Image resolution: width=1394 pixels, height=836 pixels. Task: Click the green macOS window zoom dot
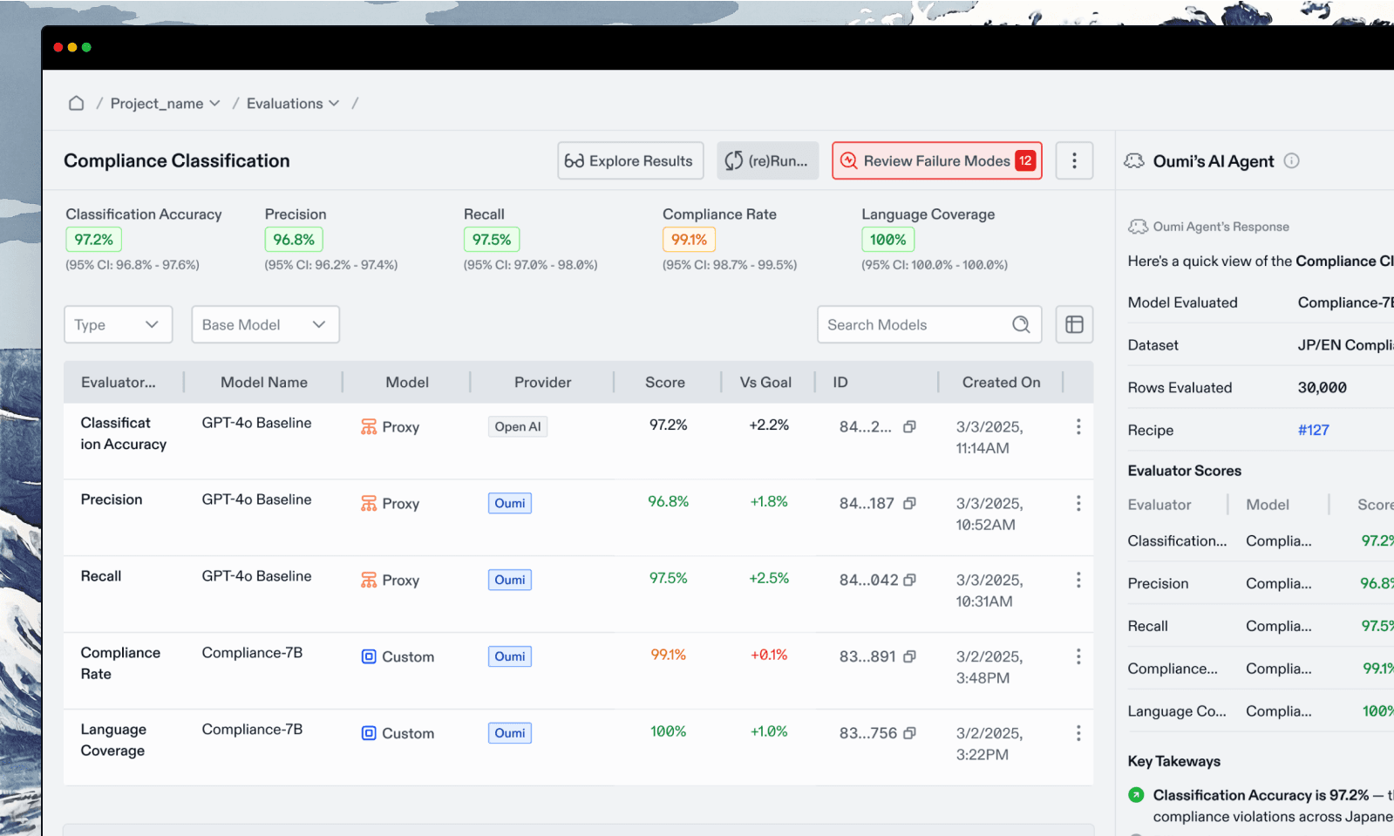(x=86, y=47)
